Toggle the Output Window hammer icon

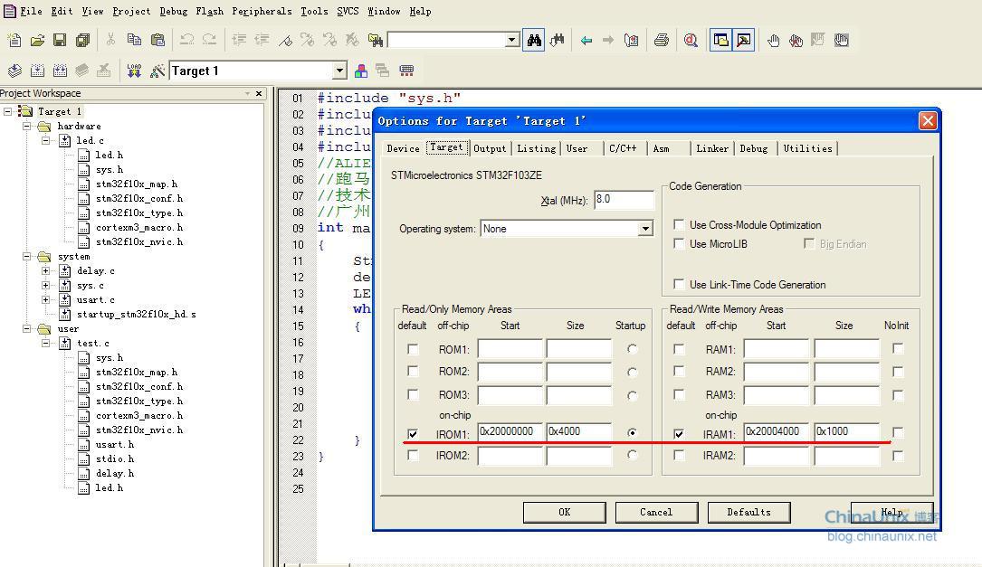point(743,41)
